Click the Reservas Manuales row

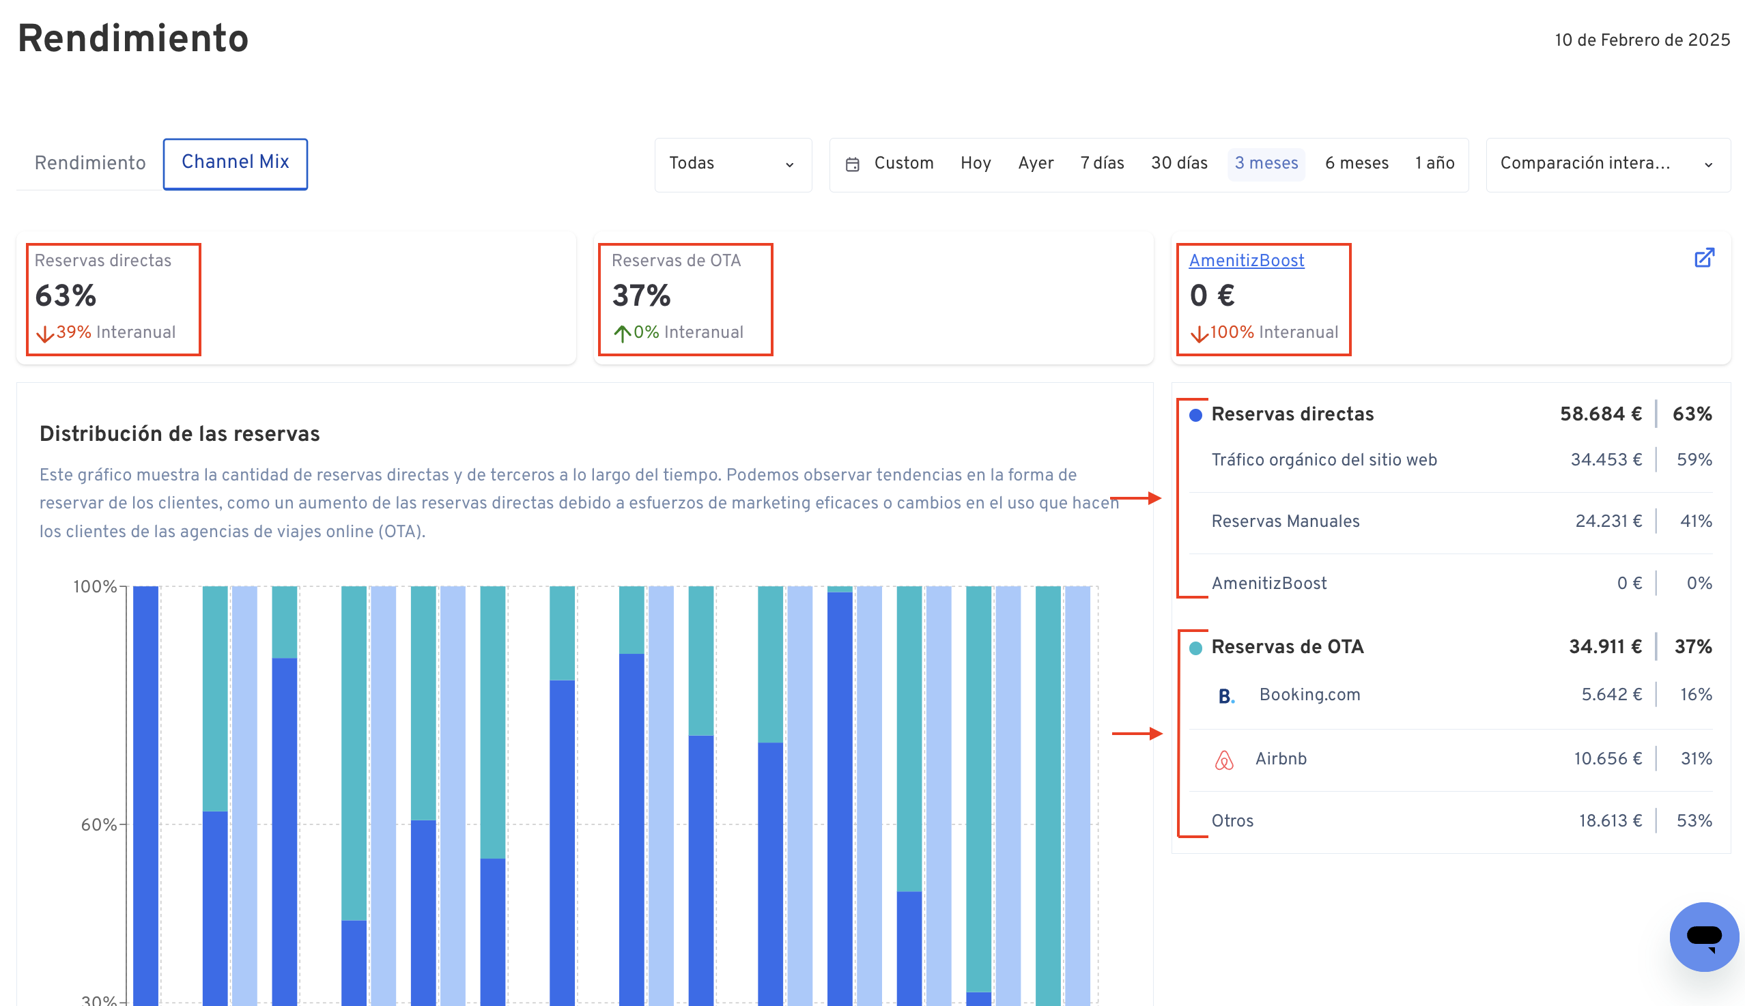[x=1451, y=521]
